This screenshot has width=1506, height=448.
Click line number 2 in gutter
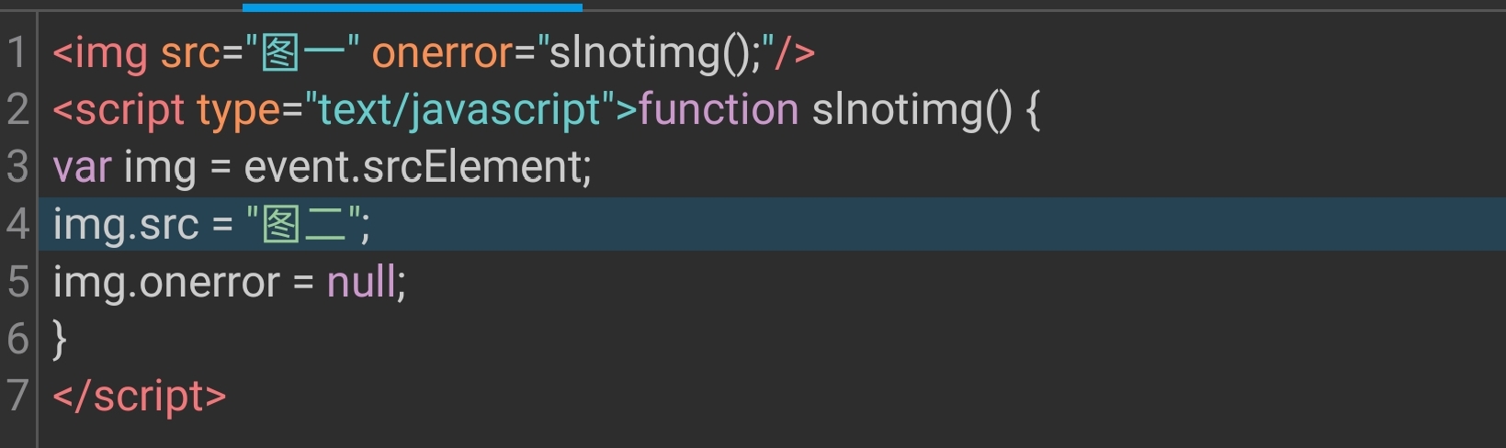17,109
